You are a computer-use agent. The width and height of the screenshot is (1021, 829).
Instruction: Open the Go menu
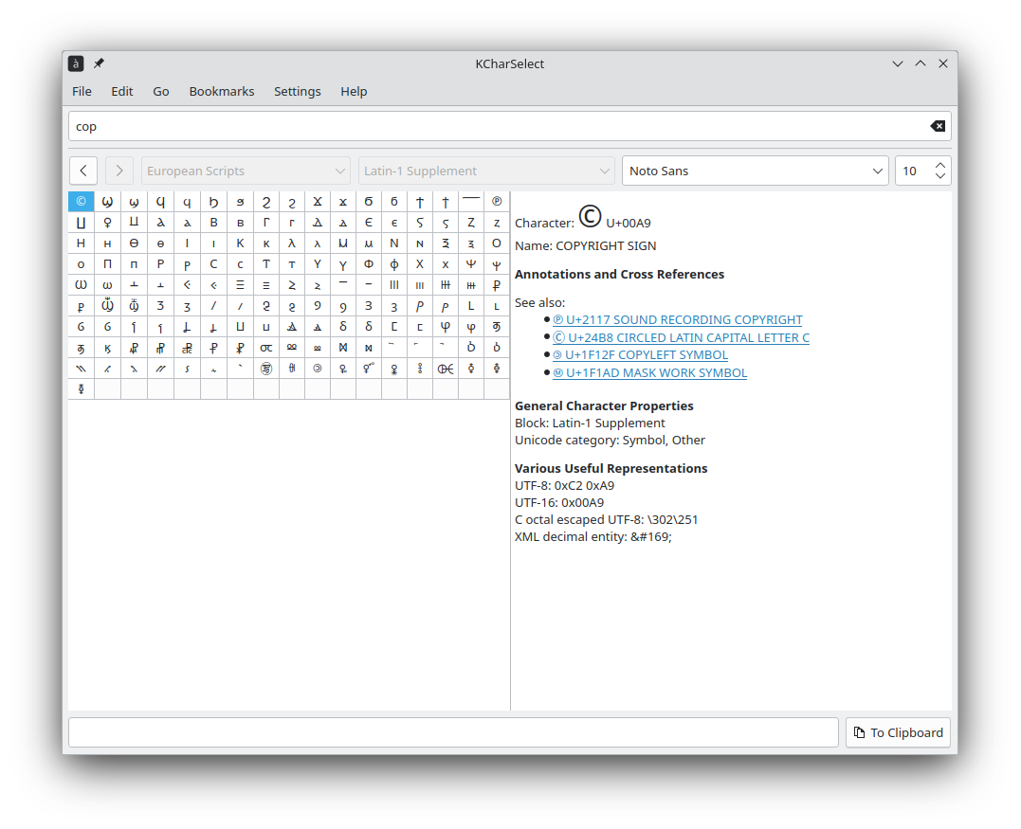[161, 91]
